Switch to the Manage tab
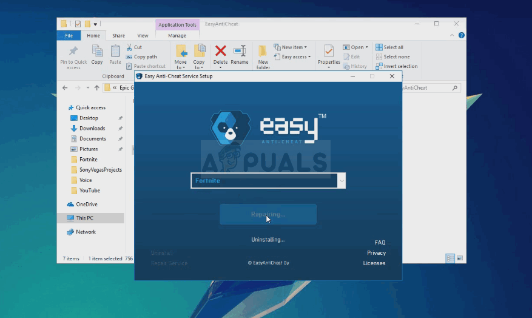Screen dimensions: 532x318 (177, 36)
